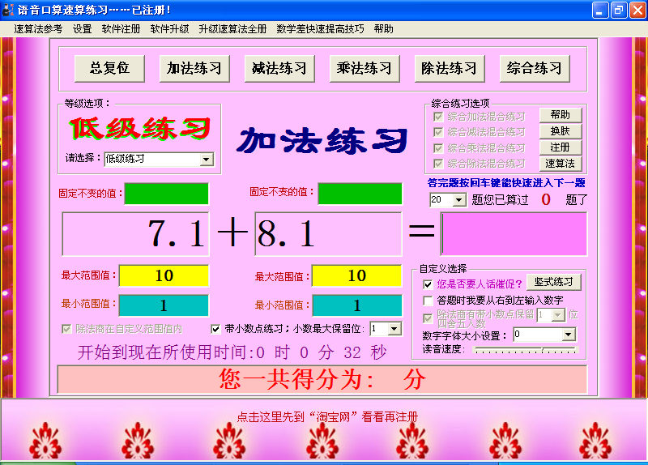Open the 数学差快速提高技巧 menu
The width and height of the screenshot is (648, 465).
[x=320, y=29]
